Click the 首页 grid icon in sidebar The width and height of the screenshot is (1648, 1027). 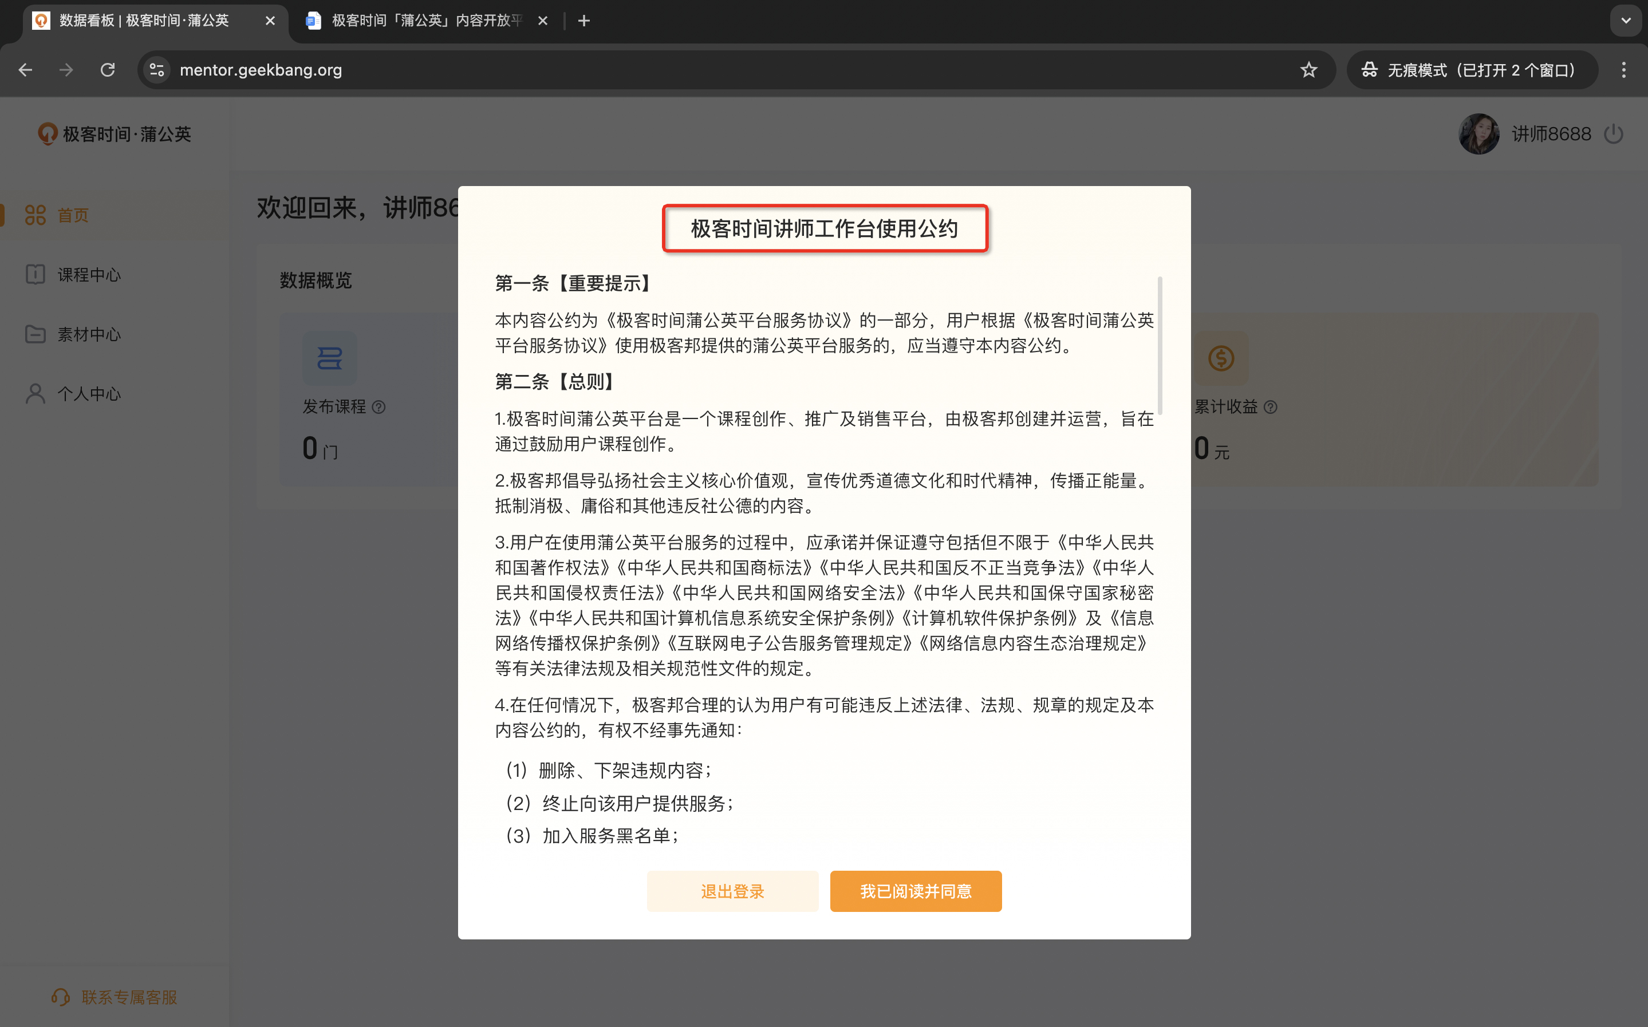(36, 215)
